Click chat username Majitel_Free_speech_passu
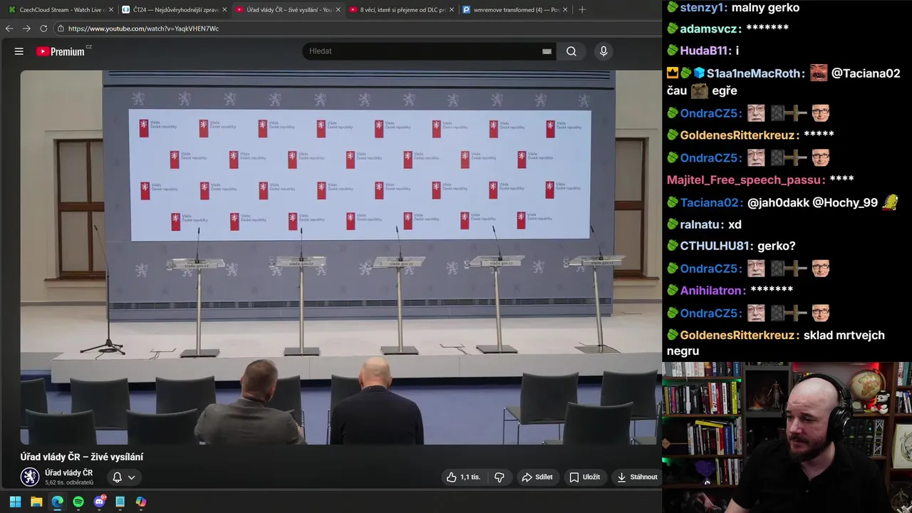Viewport: 912px width, 513px height. 745,180
